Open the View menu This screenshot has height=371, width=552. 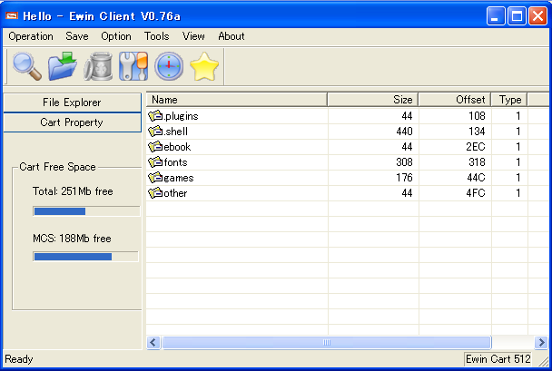point(193,36)
